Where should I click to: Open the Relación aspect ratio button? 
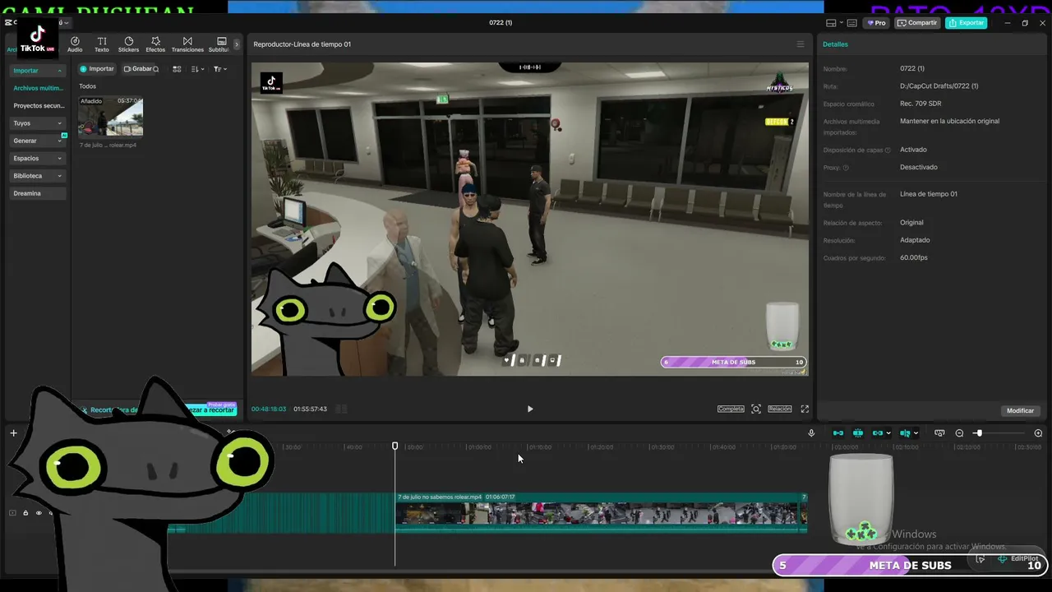click(x=780, y=409)
